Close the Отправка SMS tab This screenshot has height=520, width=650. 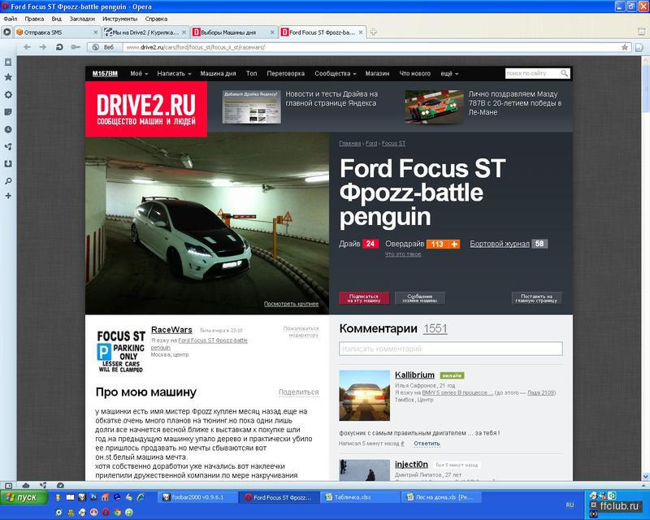[96, 32]
